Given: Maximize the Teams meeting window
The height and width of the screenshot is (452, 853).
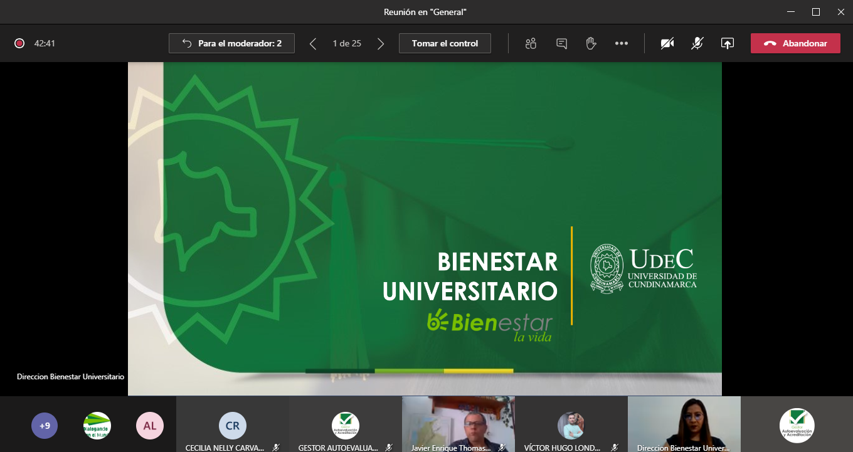Looking at the screenshot, I should (x=816, y=12).
